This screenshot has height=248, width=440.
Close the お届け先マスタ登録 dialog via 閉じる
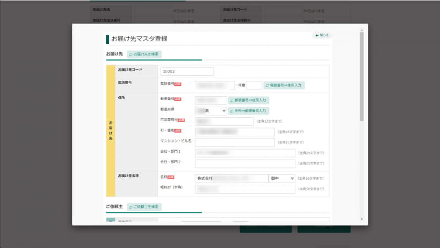(x=322, y=35)
